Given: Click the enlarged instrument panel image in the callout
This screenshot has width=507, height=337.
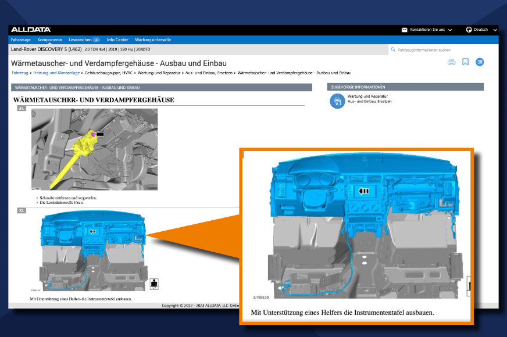Looking at the screenshot, I should point(366,226).
